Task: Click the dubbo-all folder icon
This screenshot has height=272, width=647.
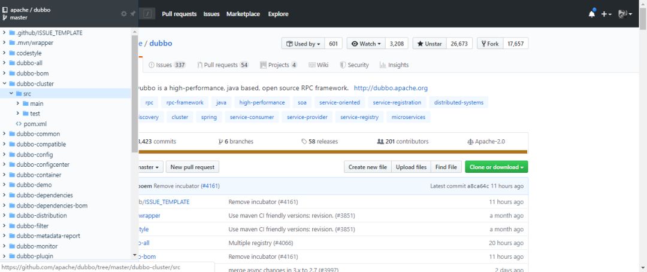Action: (12, 63)
